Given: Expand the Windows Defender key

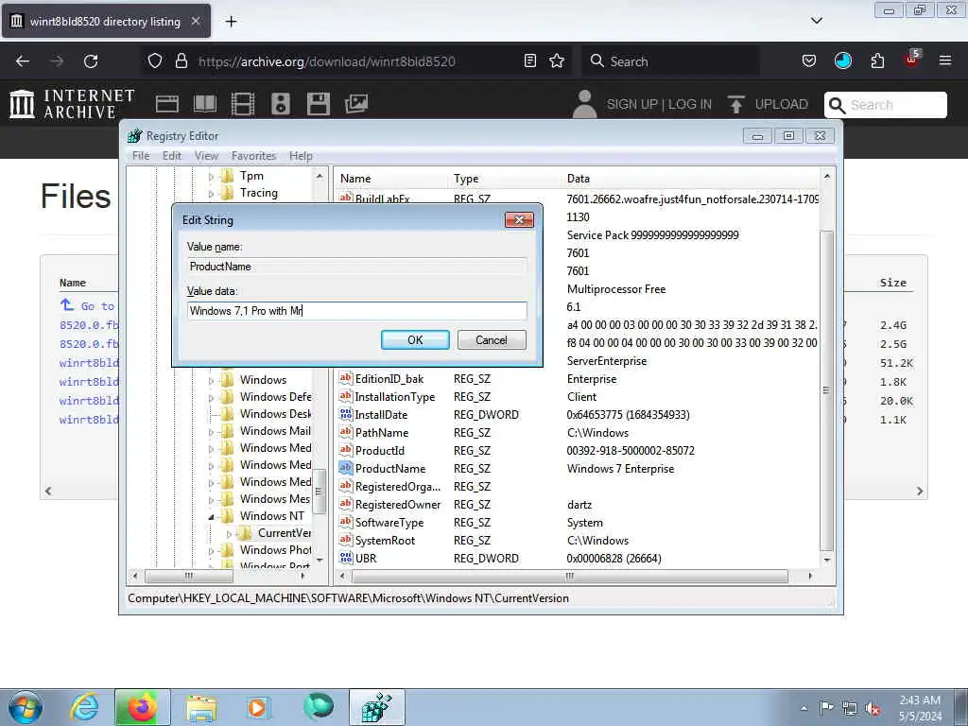Looking at the screenshot, I should [211, 398].
